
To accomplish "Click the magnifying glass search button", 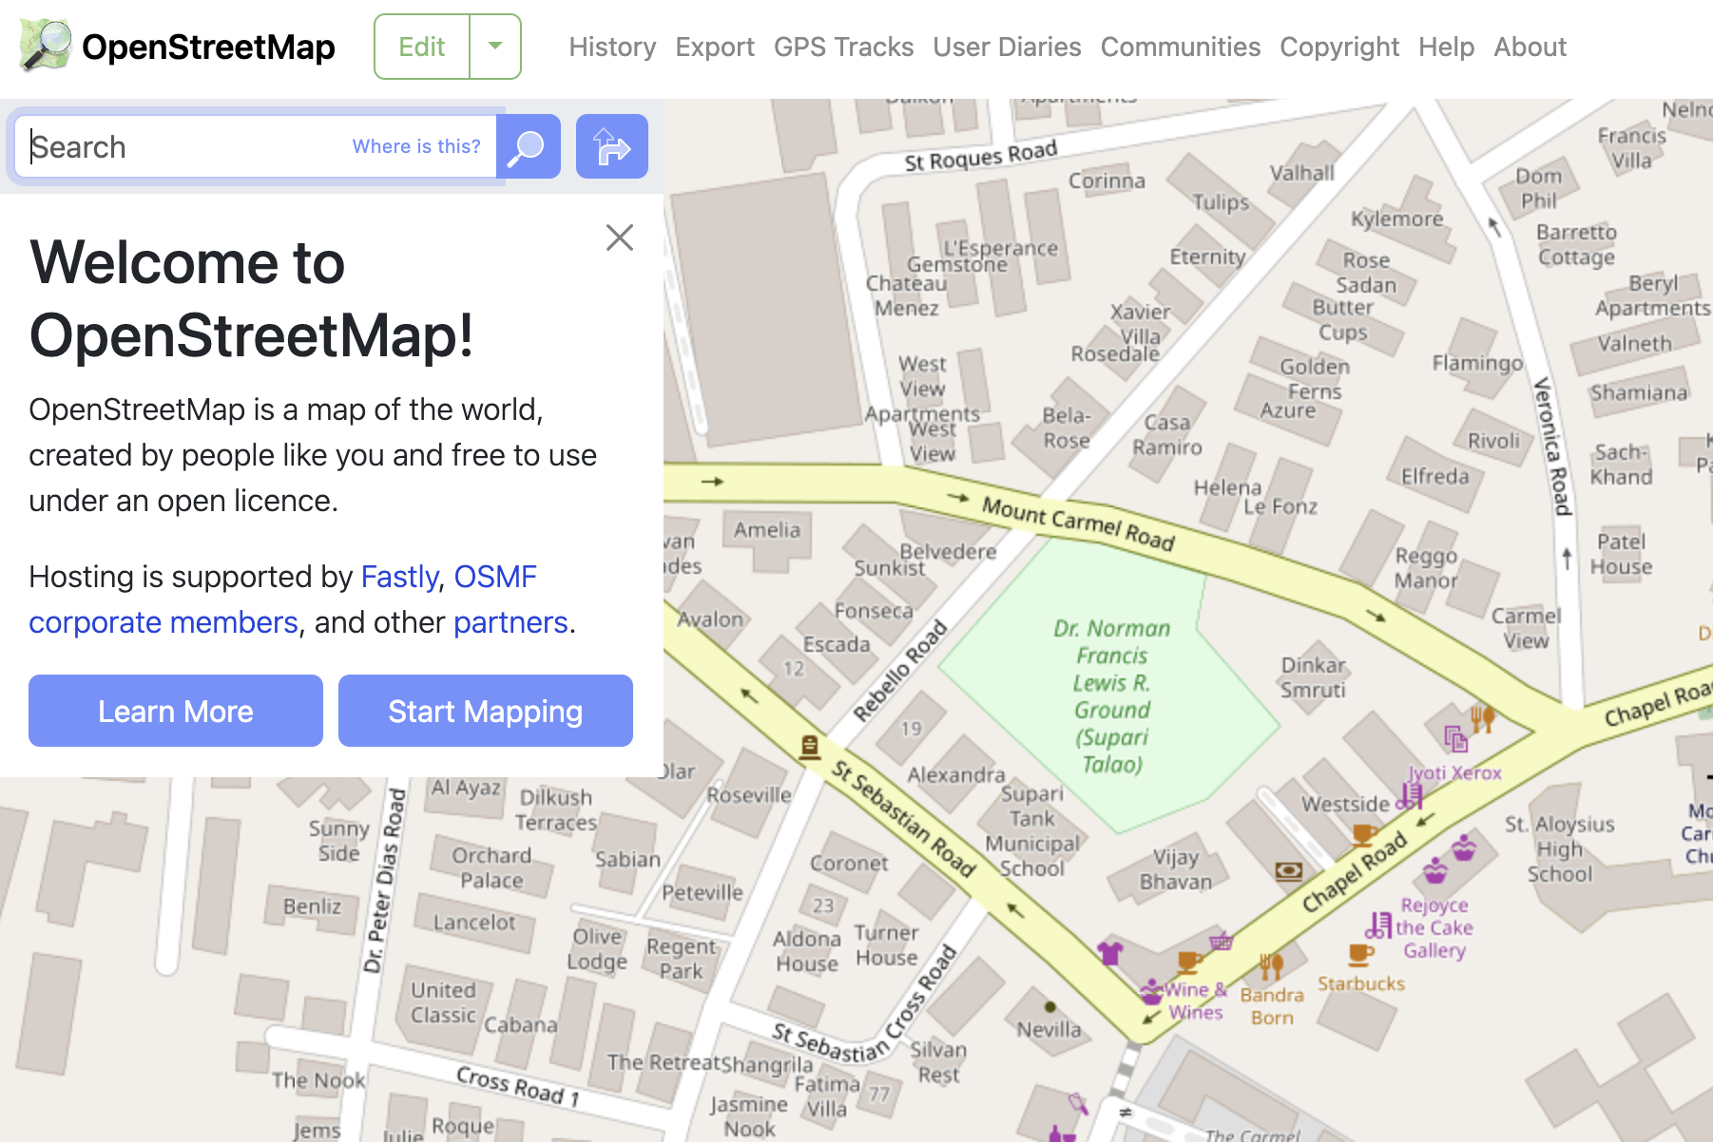I will tap(528, 147).
